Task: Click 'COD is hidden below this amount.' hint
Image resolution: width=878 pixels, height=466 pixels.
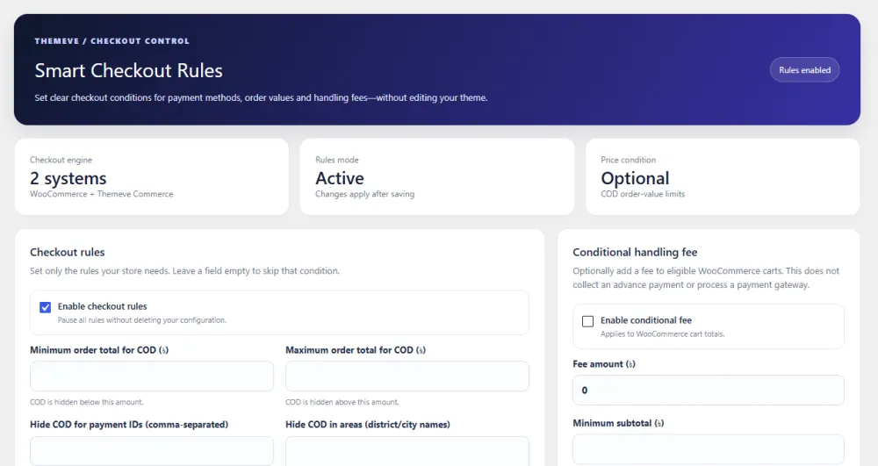Action: click(87, 402)
